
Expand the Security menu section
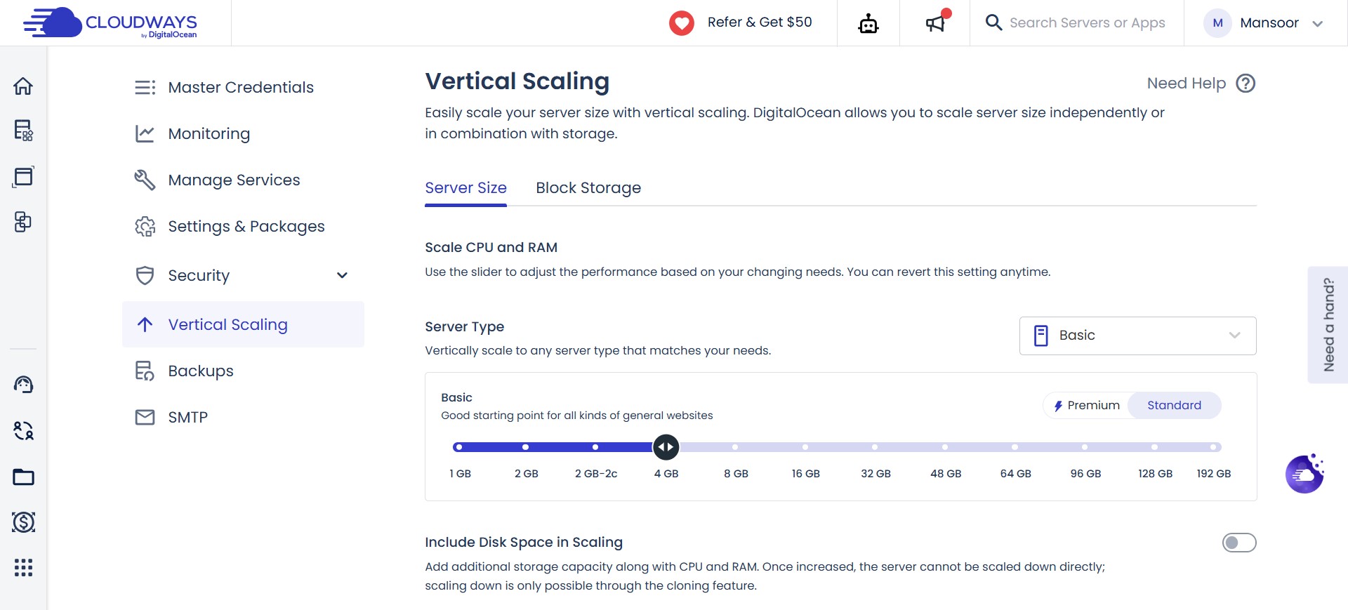pos(243,275)
